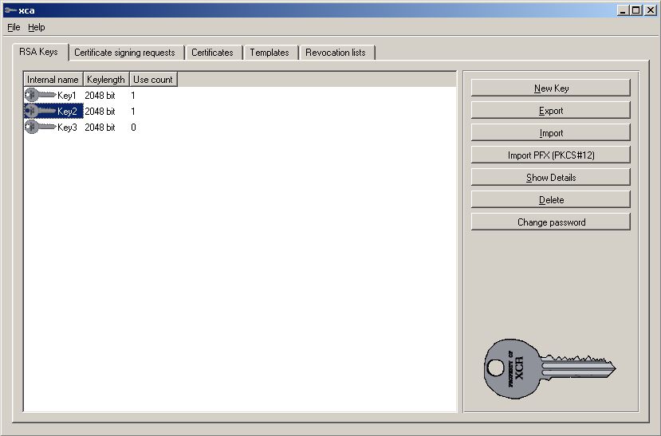The width and height of the screenshot is (661, 436).
Task: Click the Export button
Action: pyautogui.click(x=550, y=111)
